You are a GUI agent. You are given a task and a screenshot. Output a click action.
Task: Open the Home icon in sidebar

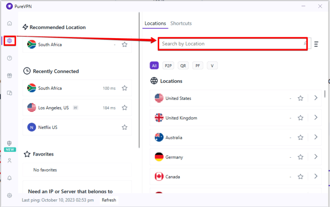point(9,24)
